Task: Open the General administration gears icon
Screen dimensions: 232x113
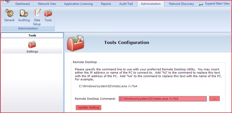Action: point(9,13)
